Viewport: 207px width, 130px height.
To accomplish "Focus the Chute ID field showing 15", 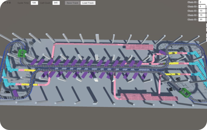I will point(202,15).
